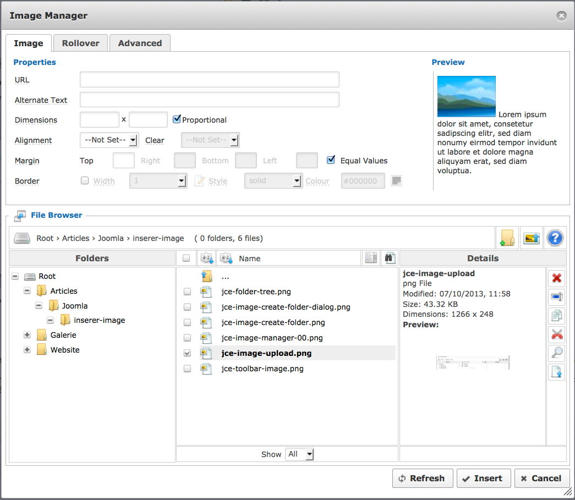The image size is (575, 500).
Task: Click the Cut scissors icon
Action: 557,334
